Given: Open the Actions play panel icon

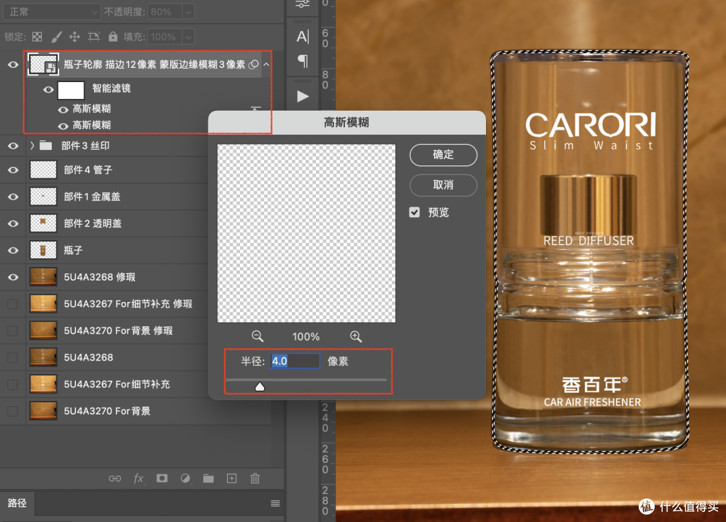Looking at the screenshot, I should [x=302, y=96].
